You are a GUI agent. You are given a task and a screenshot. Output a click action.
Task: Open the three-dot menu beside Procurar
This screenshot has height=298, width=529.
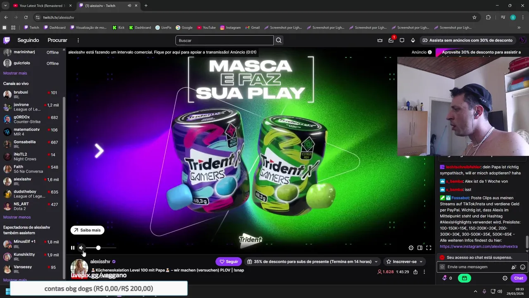pyautogui.click(x=78, y=40)
